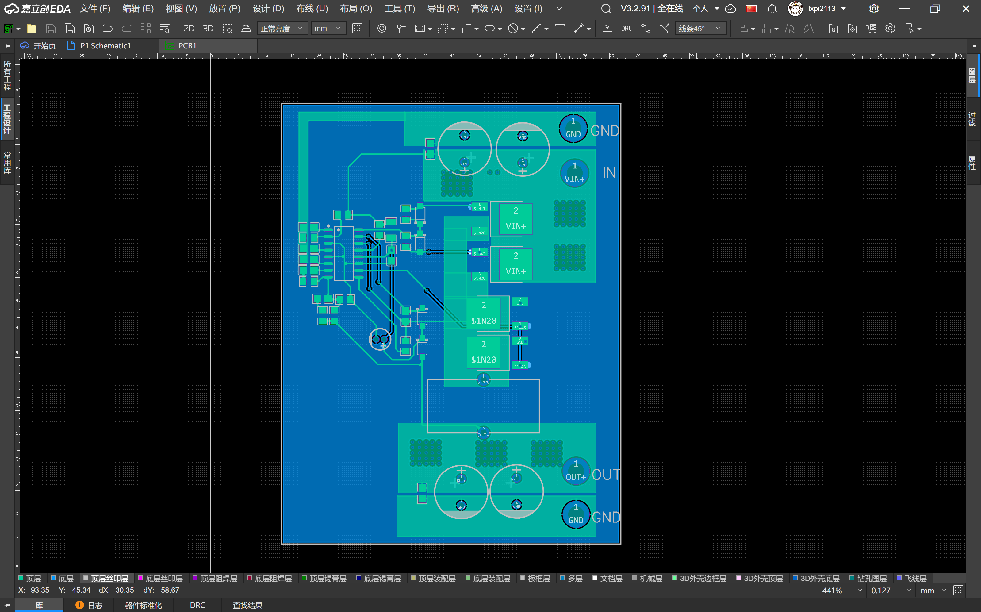Switch to 3D view mode
This screenshot has height=612, width=981.
click(x=208, y=28)
